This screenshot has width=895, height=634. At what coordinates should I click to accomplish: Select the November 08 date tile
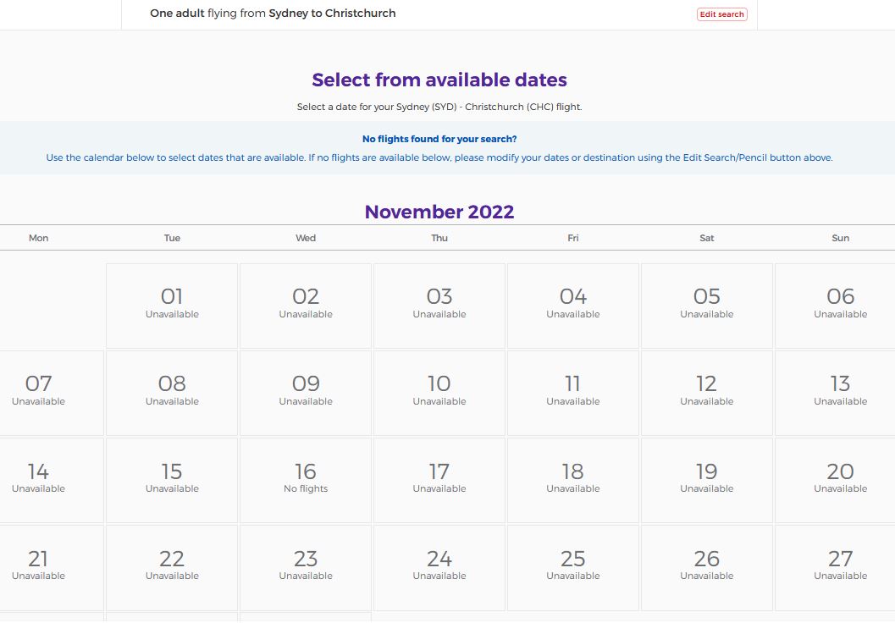pos(172,392)
